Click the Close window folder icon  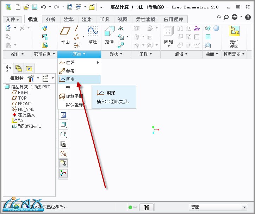click(x=92, y=7)
